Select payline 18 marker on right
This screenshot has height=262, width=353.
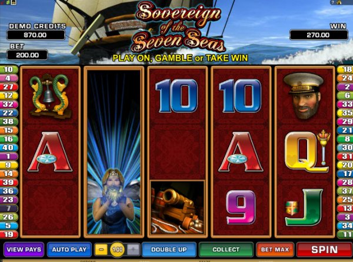345,69
